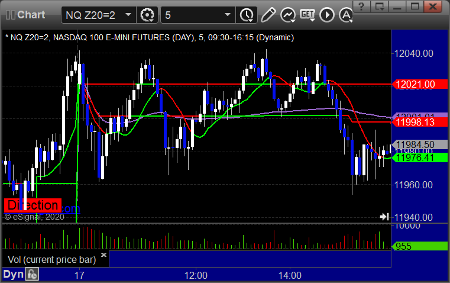Select the red 12021.00 price marker
The width and height of the screenshot is (450, 283).
click(x=420, y=84)
